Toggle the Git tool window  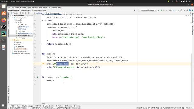click(12, 106)
